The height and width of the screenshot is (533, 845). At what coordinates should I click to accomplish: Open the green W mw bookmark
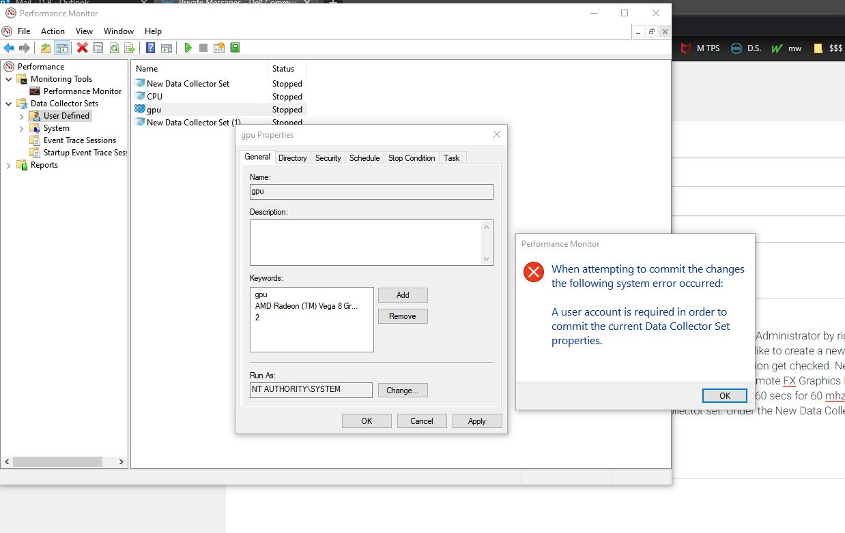786,48
